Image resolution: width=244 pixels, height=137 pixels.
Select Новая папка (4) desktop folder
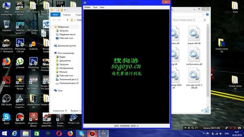click(222, 46)
